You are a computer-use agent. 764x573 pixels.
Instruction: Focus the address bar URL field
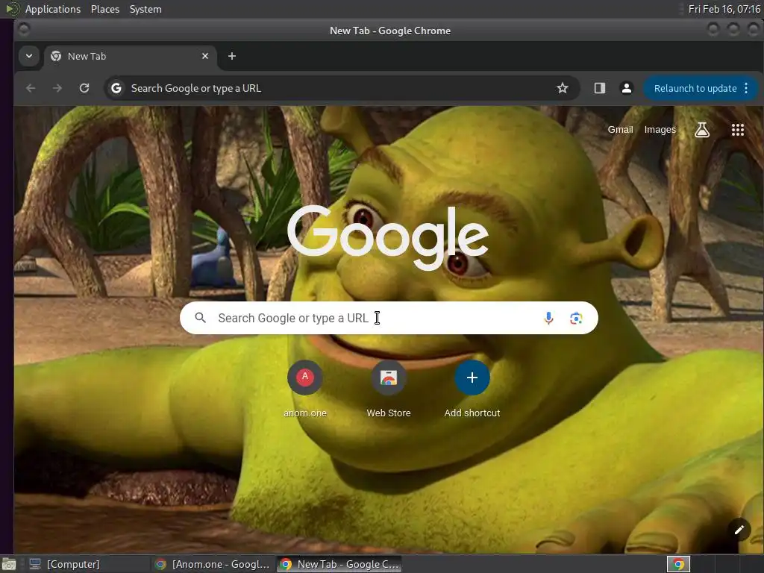(x=341, y=88)
